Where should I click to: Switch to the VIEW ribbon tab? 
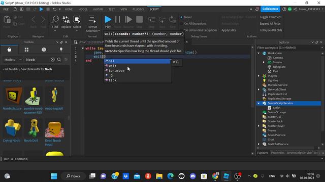tap(124, 9)
